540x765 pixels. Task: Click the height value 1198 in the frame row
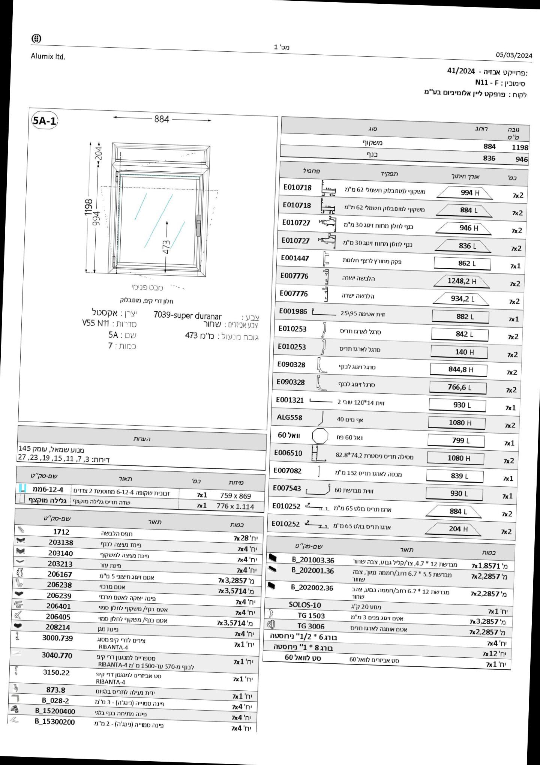coord(520,148)
